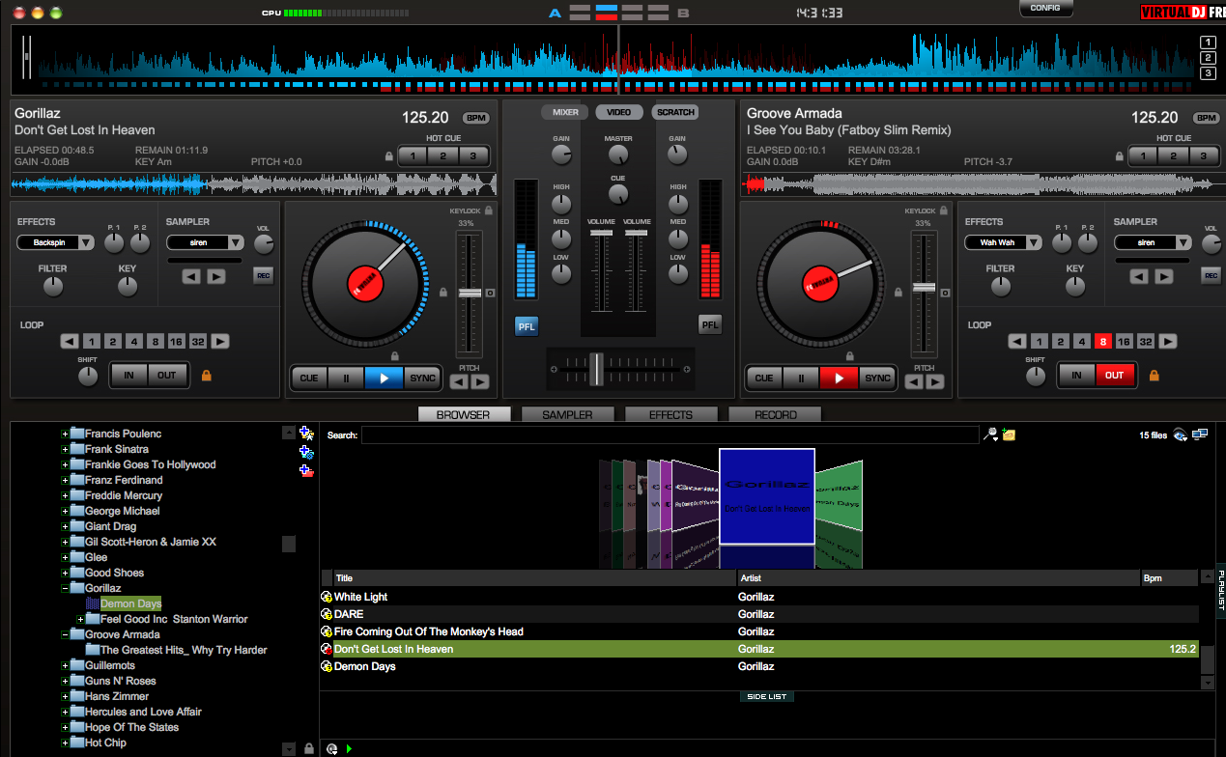Switch to the VIDEO mixer tab

click(618, 111)
